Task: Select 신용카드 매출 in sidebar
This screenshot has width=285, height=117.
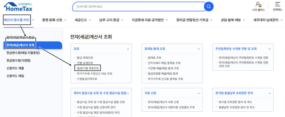Action: point(15,68)
